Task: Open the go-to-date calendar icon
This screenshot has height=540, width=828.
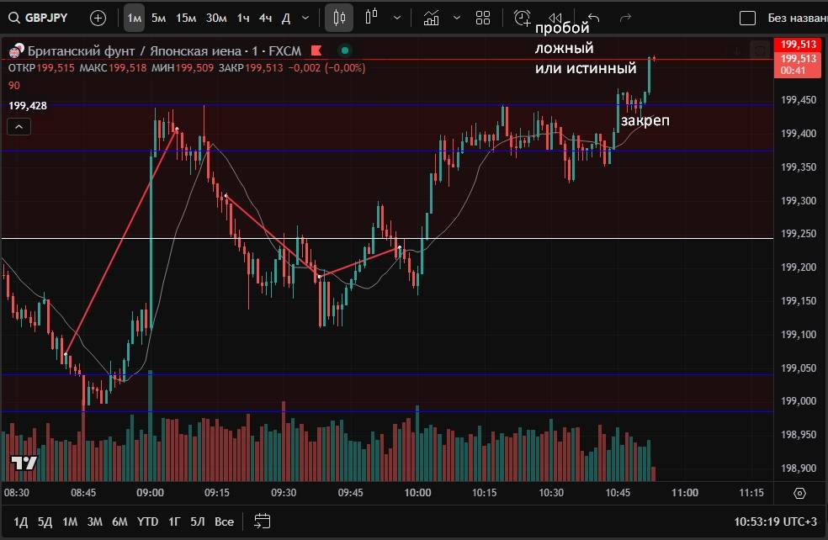Action: point(263,521)
